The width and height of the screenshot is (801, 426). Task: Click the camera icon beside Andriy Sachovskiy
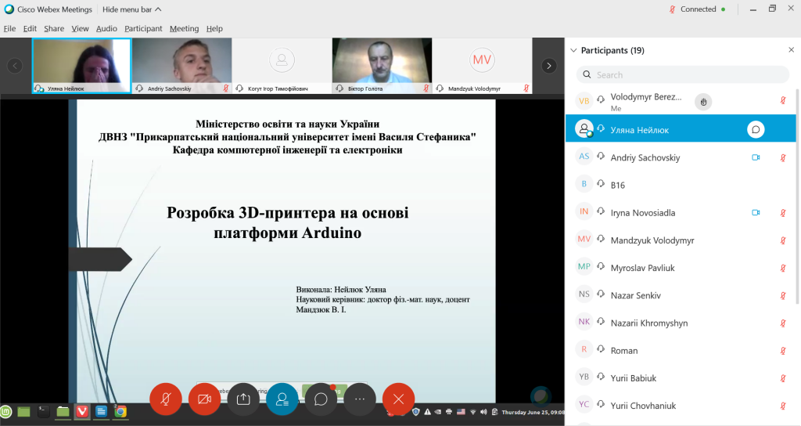click(756, 157)
